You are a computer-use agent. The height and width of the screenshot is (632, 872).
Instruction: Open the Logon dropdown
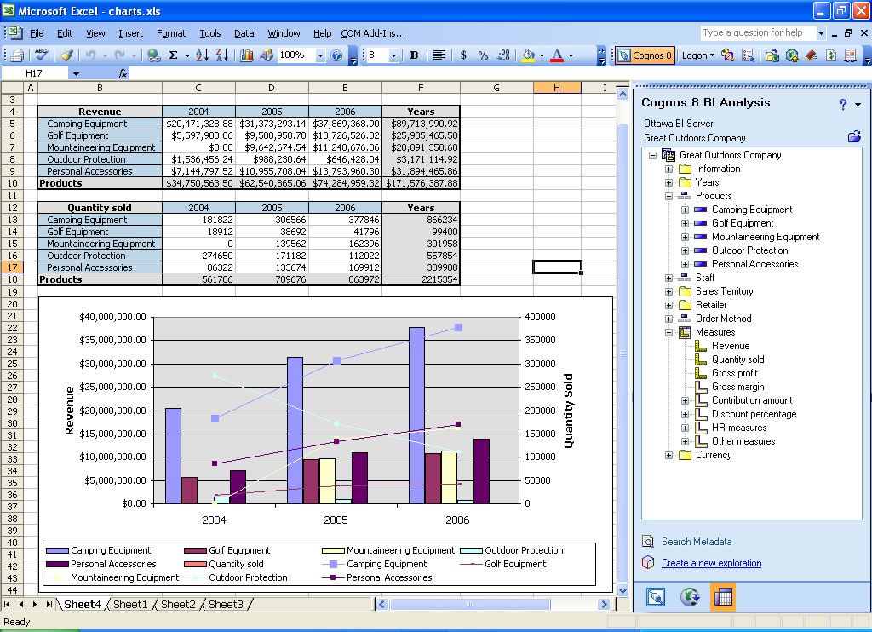[x=698, y=55]
